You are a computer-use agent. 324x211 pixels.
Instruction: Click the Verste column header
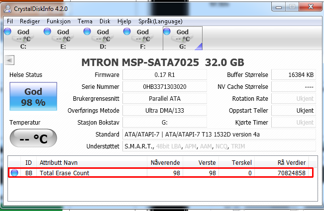pyautogui.click(x=201, y=162)
